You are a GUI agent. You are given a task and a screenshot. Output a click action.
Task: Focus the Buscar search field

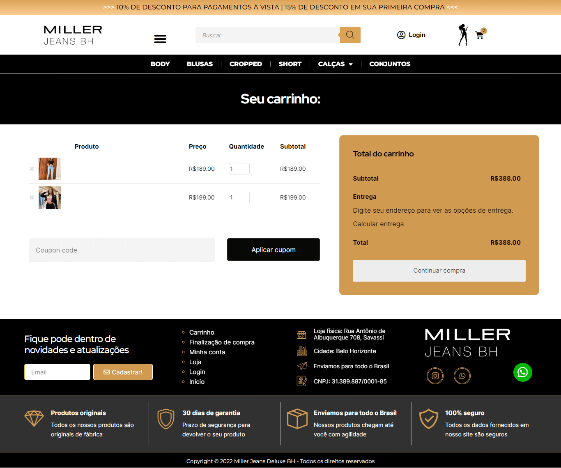pyautogui.click(x=268, y=35)
